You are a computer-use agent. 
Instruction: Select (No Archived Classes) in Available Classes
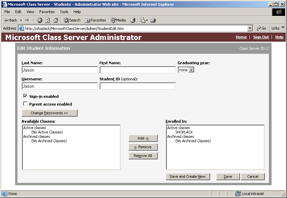click(x=49, y=141)
